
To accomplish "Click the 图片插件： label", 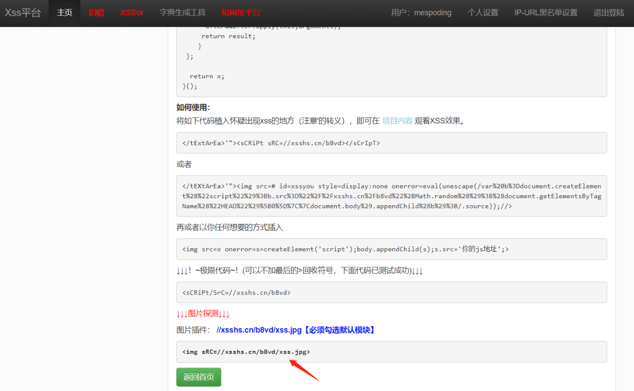I will pos(193,330).
